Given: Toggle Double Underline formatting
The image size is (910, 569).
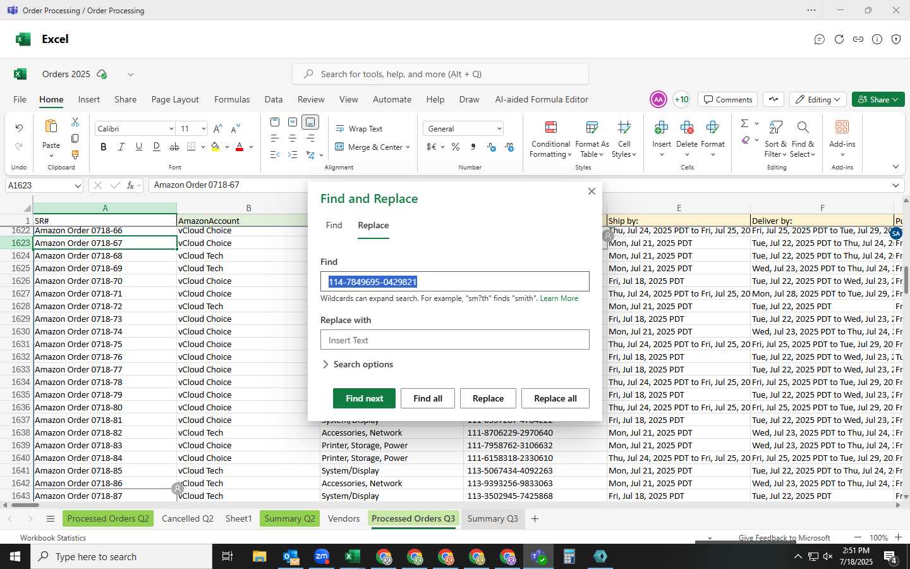Looking at the screenshot, I should click(157, 147).
